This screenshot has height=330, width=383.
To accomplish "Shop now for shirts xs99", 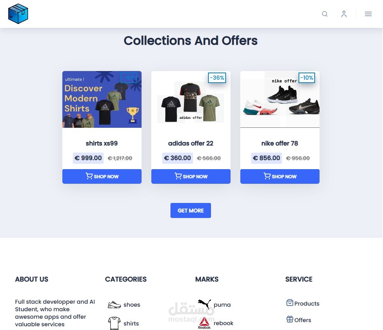I will (x=102, y=176).
